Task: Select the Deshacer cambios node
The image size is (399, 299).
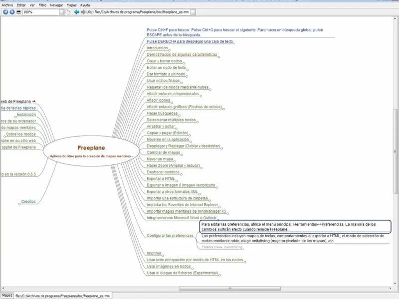Action: (163, 172)
